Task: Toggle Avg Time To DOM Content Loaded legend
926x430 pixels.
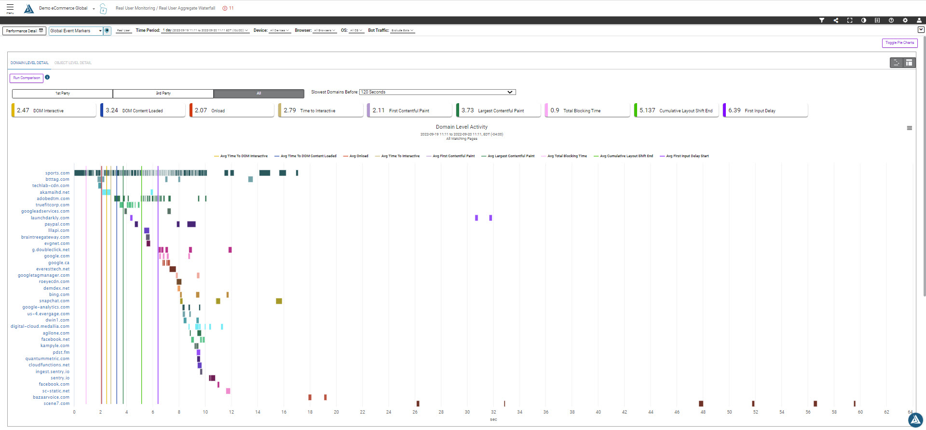Action: click(305, 156)
